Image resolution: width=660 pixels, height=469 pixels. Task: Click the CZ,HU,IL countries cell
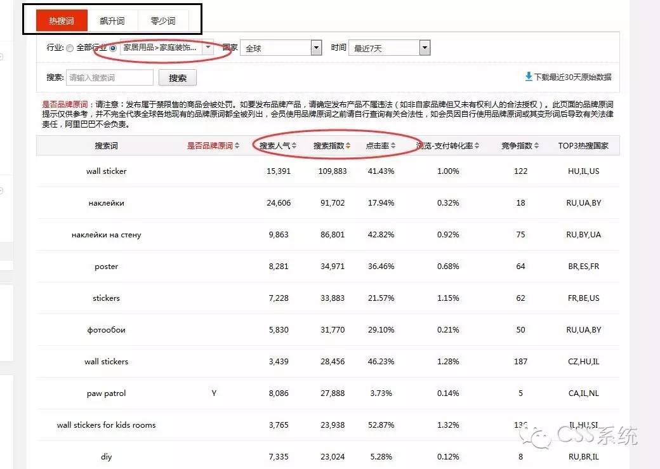click(583, 361)
